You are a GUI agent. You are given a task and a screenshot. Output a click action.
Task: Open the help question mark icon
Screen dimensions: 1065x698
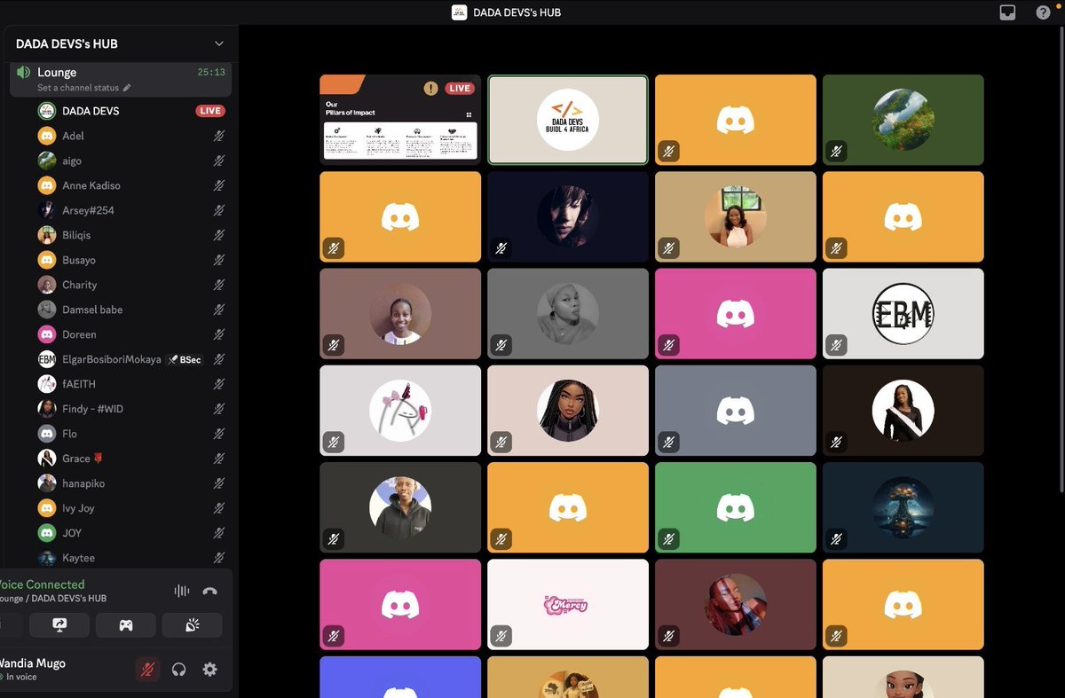coord(1044,12)
